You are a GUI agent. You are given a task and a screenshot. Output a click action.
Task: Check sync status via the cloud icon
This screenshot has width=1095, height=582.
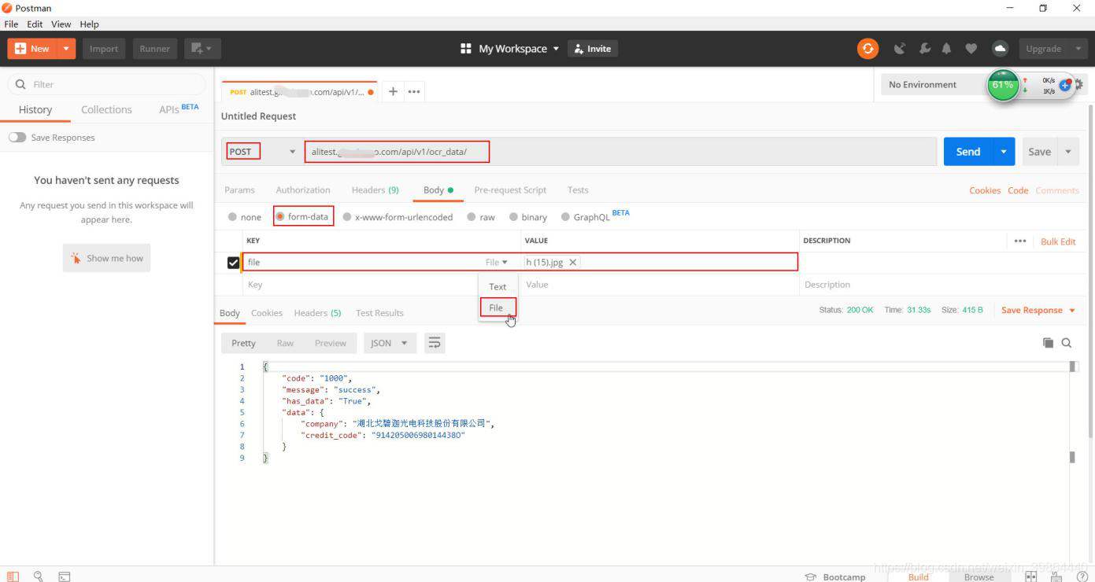(1000, 48)
